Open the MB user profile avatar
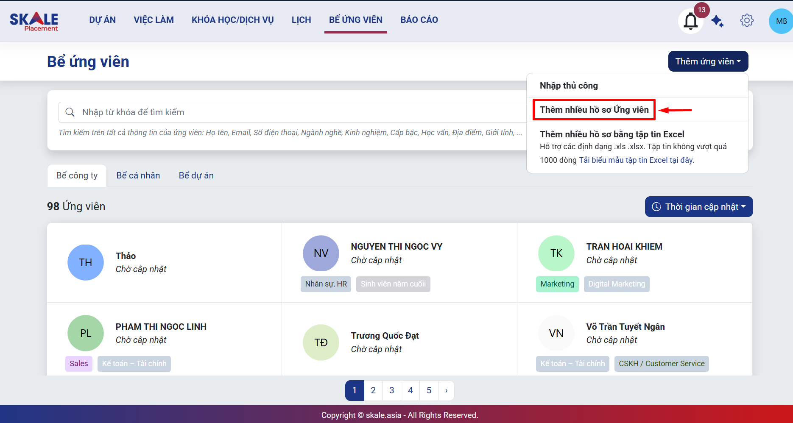This screenshot has height=423, width=793. (781, 21)
